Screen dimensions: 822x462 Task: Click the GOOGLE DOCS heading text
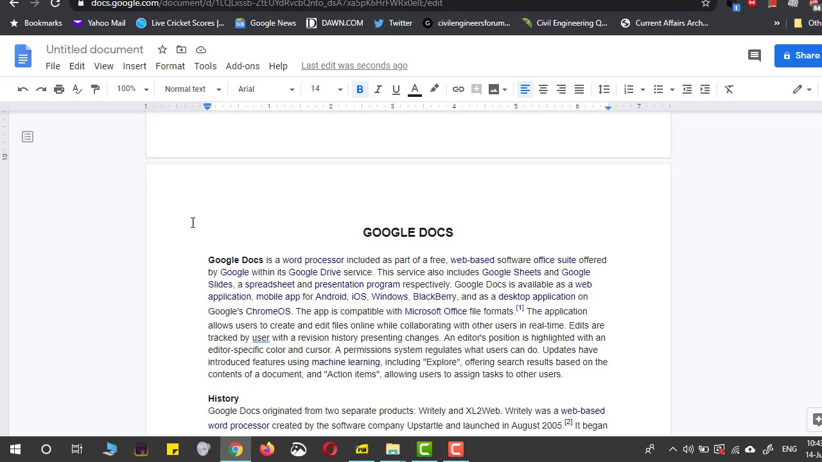[408, 232]
